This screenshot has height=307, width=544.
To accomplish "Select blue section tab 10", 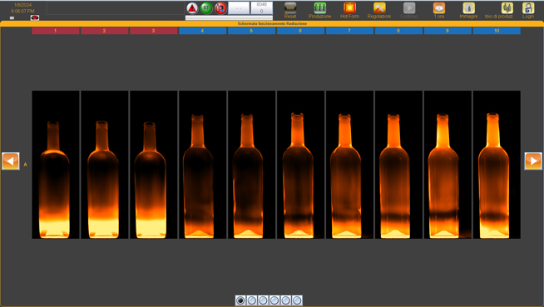I will point(497,31).
